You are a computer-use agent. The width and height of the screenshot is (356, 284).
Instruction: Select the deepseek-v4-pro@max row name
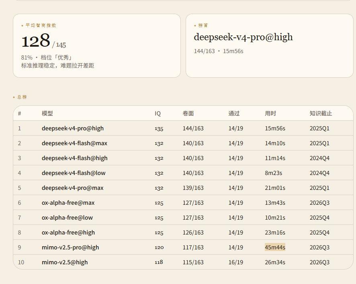(72, 188)
